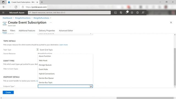The width and height of the screenshot is (176, 99).
Task: Select the Basic tab
Action: [5, 31]
